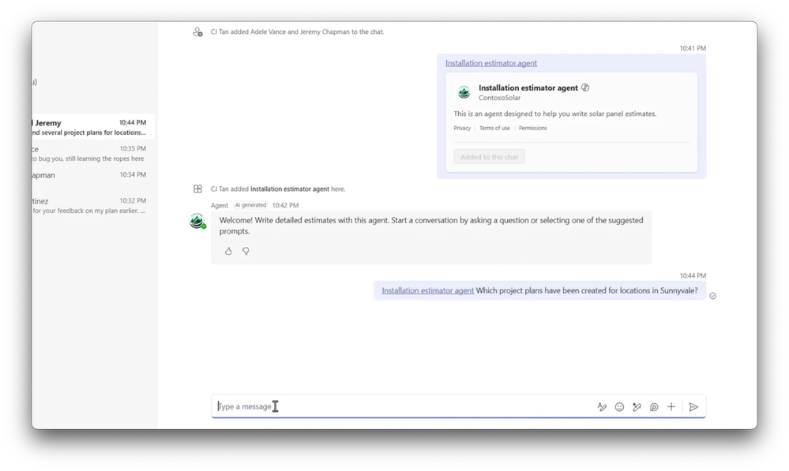Click the 10:44 PM timestamp above Sunnyvale message
Image resolution: width=789 pixels, height=471 pixels.
693,275
